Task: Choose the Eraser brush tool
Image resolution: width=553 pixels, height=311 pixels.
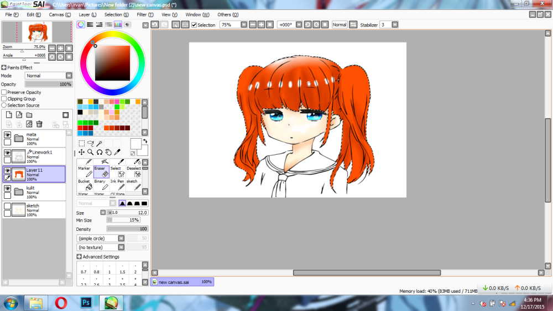Action: tap(101, 172)
